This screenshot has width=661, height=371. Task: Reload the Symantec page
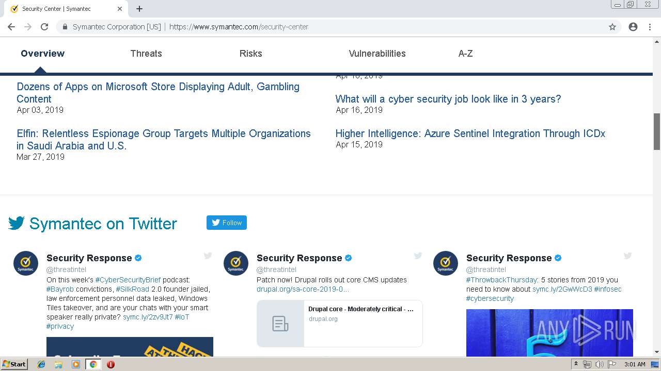[44, 27]
